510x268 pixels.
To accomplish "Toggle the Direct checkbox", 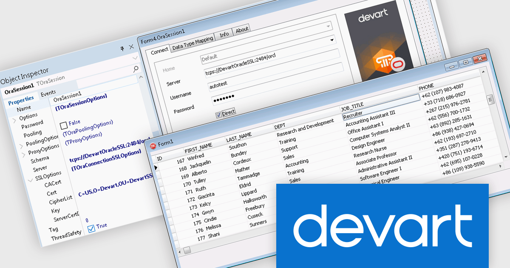I will click(218, 114).
